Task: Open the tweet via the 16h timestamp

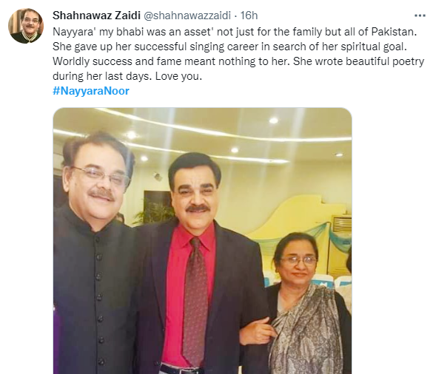Action: click(x=249, y=16)
